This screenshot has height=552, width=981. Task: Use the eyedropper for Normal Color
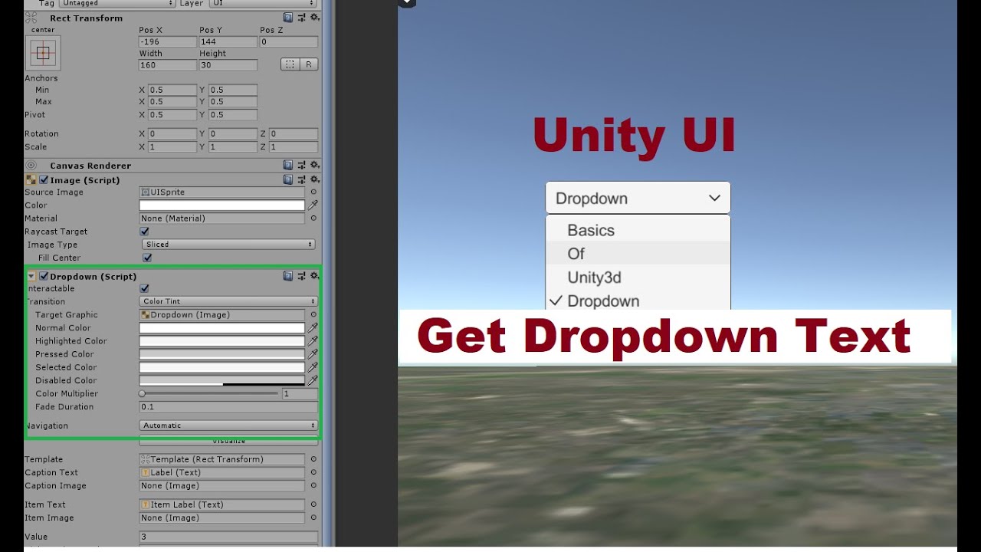[x=313, y=328]
